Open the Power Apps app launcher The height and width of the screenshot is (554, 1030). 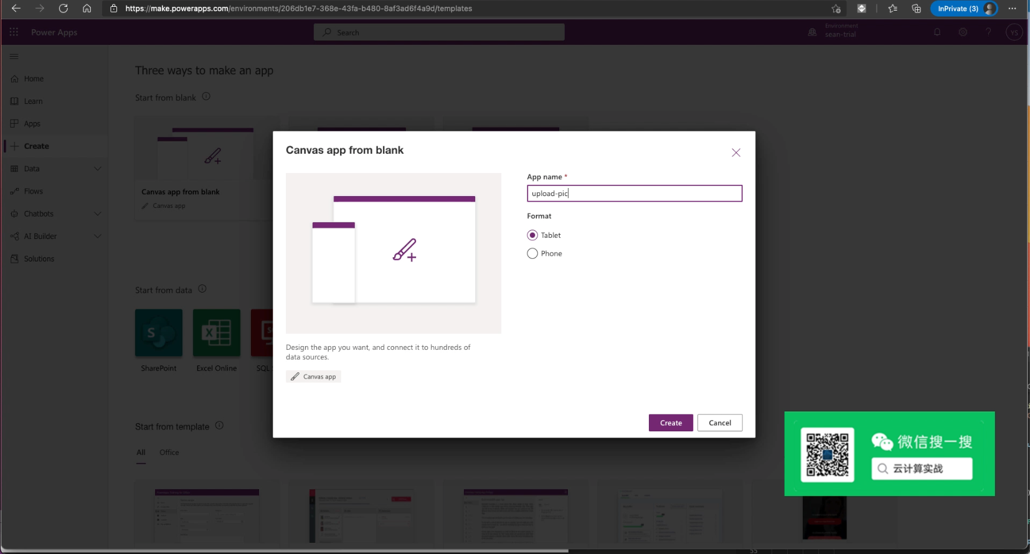coord(14,32)
